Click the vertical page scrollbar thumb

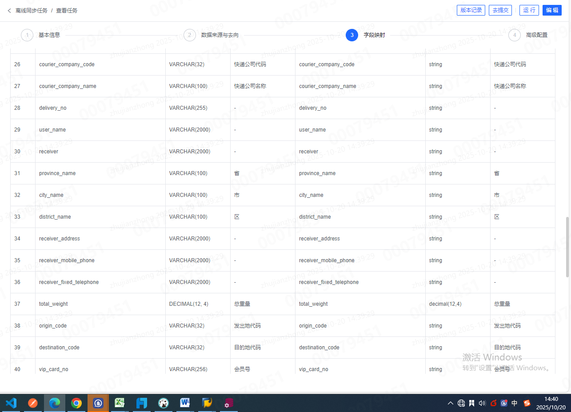pos(567,247)
